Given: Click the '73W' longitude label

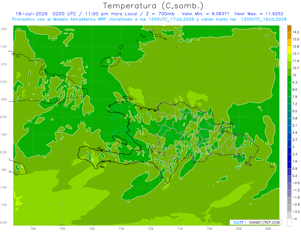Looking at the screenshot, I should pos(121,229).
